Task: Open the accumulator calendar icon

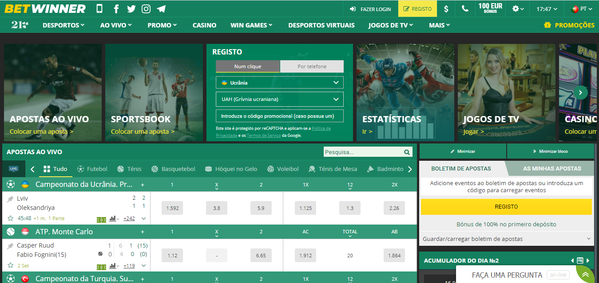Action: coord(580,260)
